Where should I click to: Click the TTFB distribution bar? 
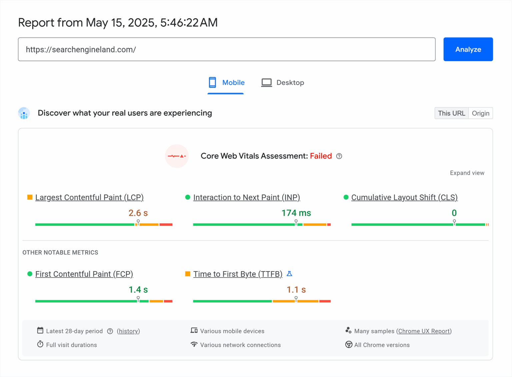click(x=262, y=301)
